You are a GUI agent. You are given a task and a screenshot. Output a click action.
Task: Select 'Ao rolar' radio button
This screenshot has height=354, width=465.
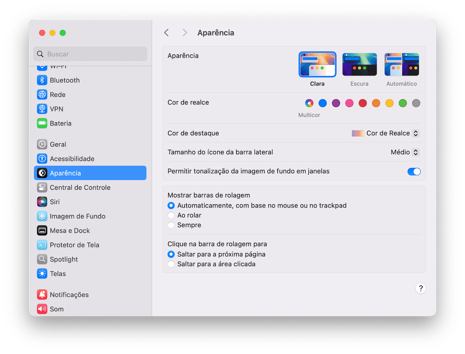click(171, 215)
